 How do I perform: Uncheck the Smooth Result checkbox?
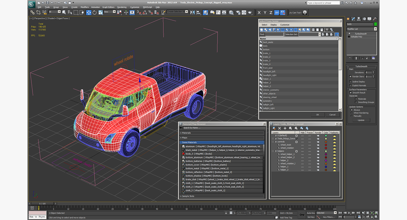351,93
